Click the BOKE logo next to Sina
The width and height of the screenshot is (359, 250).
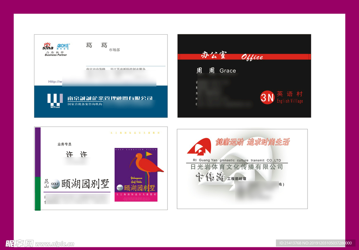tap(63, 46)
